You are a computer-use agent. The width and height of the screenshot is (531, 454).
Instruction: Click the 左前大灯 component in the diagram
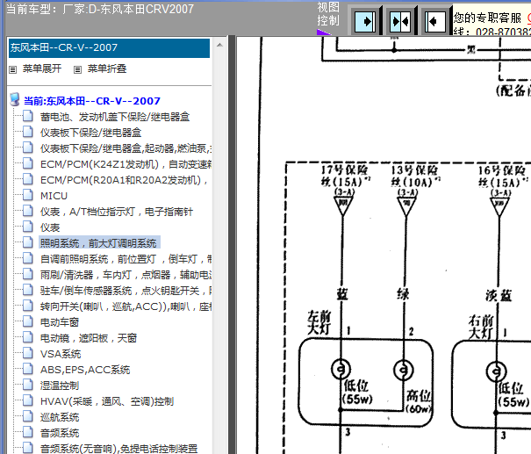pyautogui.click(x=366, y=382)
